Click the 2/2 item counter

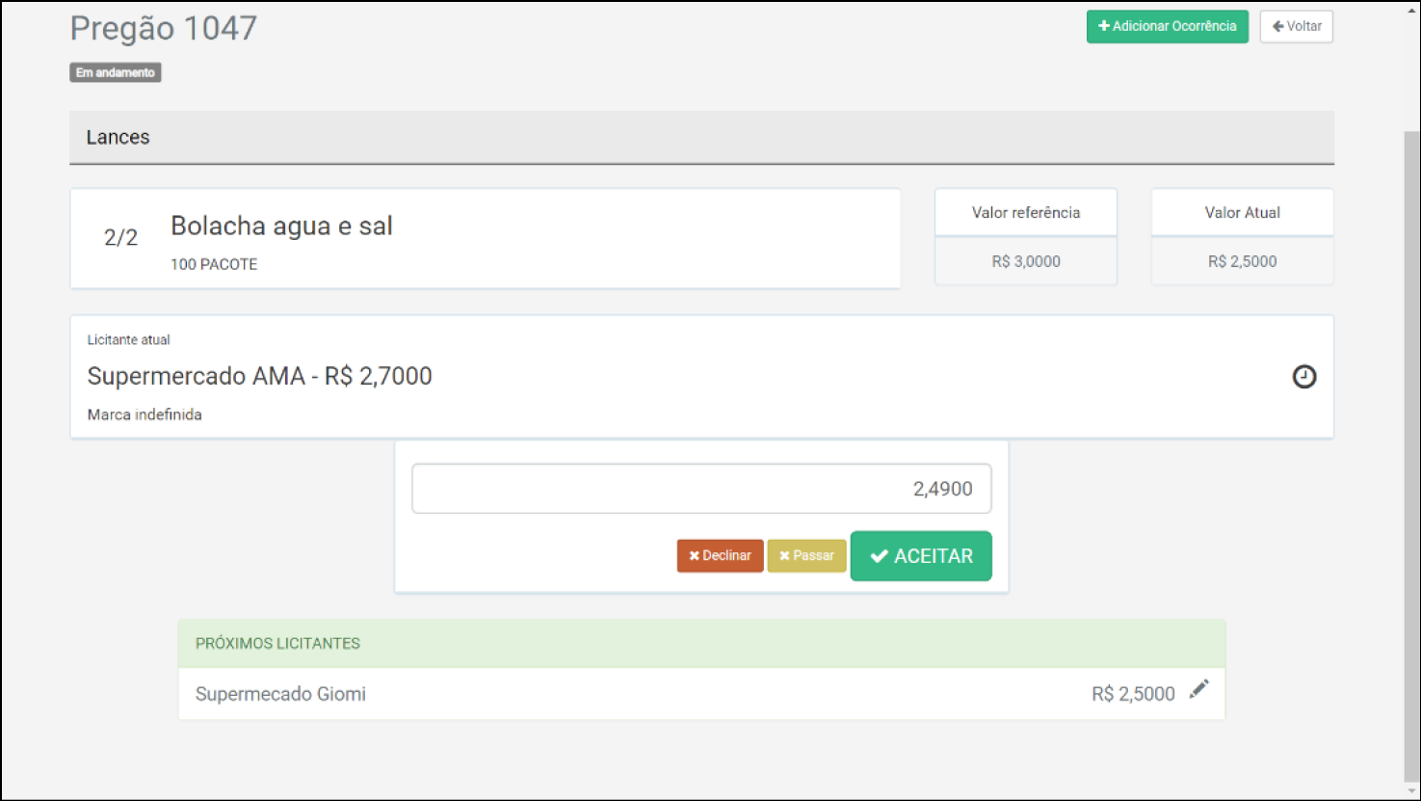point(120,238)
